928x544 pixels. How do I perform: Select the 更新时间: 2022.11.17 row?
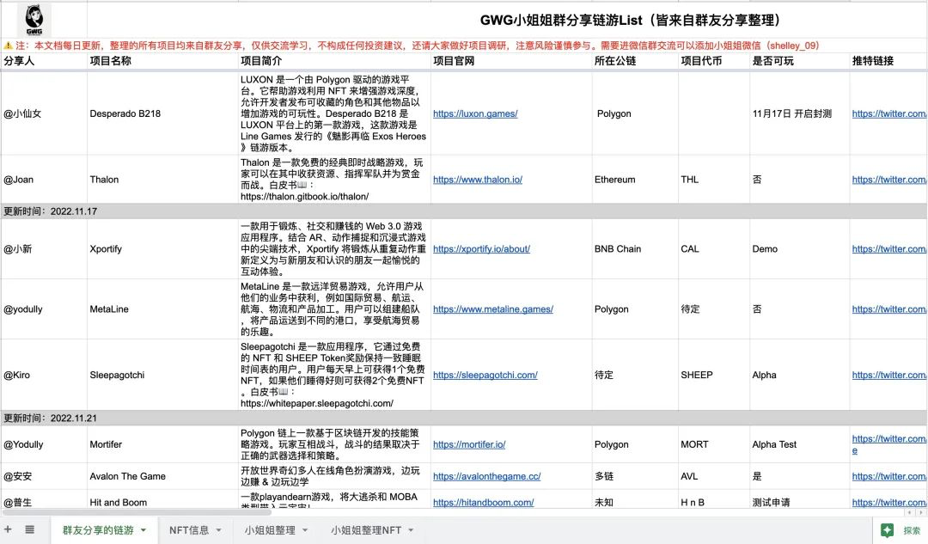[x=464, y=211]
